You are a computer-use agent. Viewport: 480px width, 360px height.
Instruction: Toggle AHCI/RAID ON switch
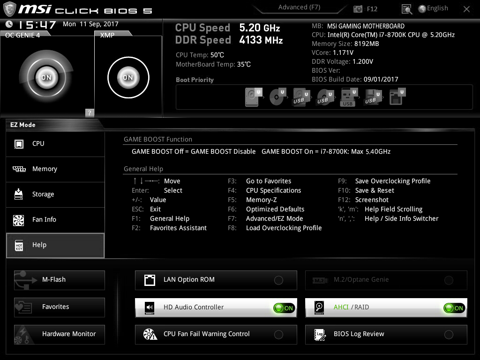(x=454, y=308)
